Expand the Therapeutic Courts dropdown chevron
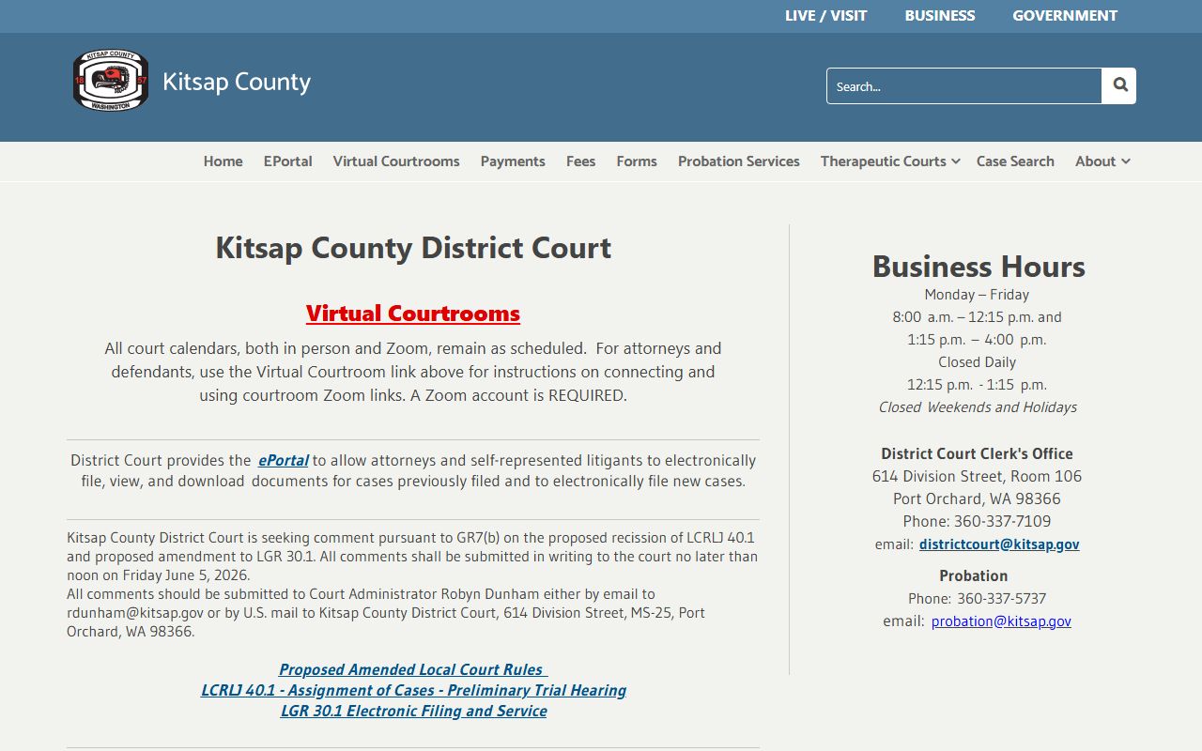 [x=955, y=161]
